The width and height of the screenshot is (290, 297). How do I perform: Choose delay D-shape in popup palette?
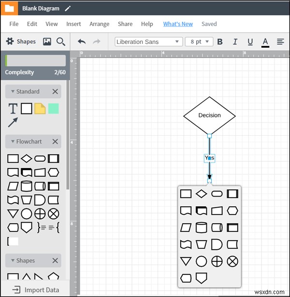tap(217, 244)
